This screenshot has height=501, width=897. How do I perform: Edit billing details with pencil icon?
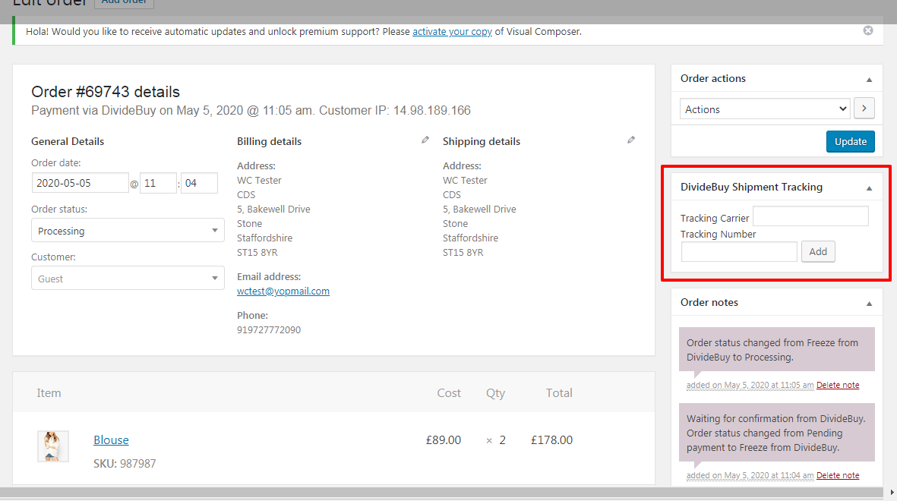[425, 140]
